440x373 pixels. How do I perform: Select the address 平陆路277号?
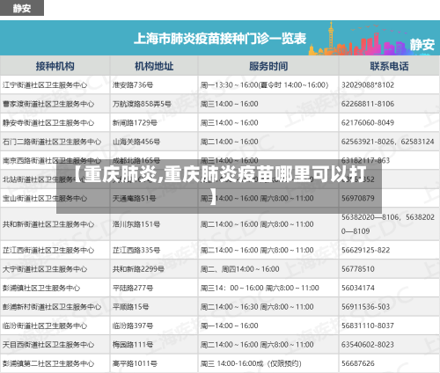pos(133,288)
